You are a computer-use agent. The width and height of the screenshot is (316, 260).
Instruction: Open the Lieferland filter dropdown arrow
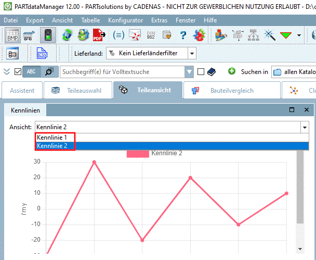[192, 53]
